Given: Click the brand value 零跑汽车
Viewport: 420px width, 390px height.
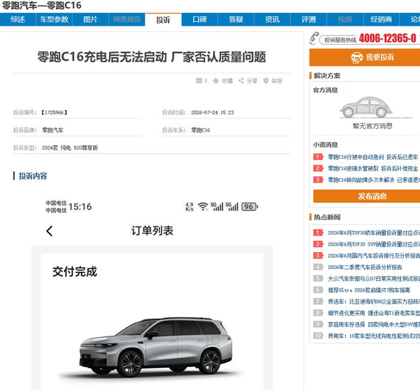Looking at the screenshot, I should pyautogui.click(x=53, y=130).
